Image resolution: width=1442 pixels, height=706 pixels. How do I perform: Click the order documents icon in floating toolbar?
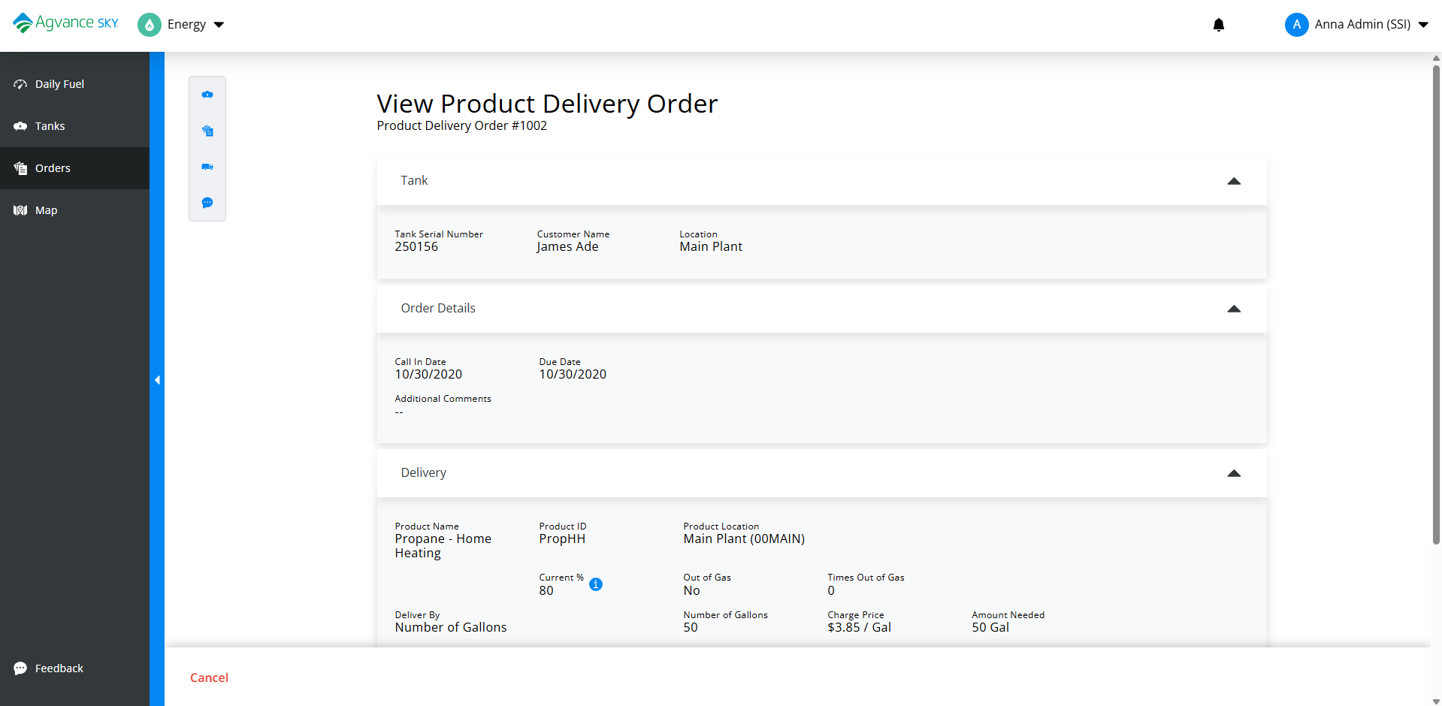(x=207, y=131)
